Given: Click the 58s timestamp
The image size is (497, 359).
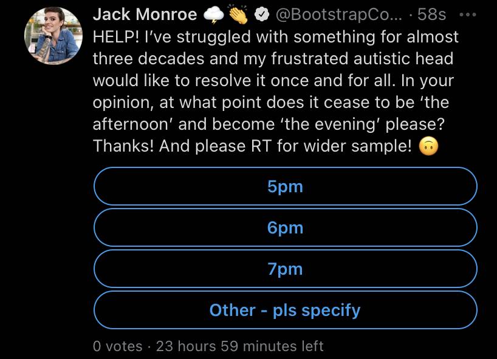Looking at the screenshot, I should coord(432,15).
